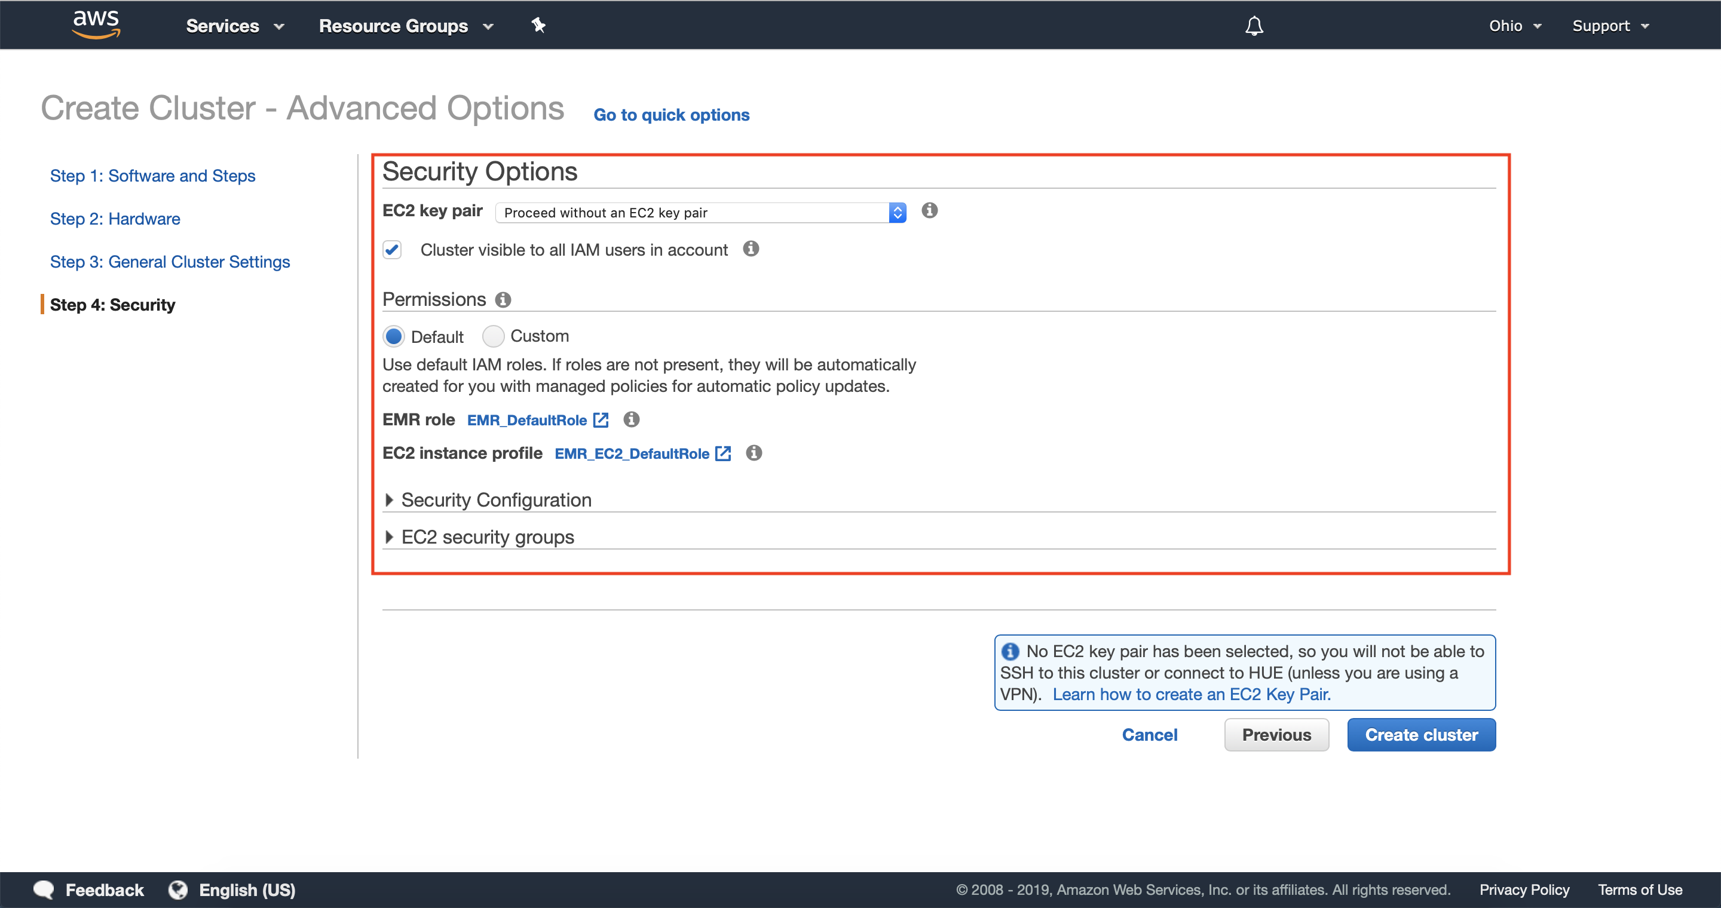Open the Ohio region selector
This screenshot has height=908, width=1721.
[1514, 25]
